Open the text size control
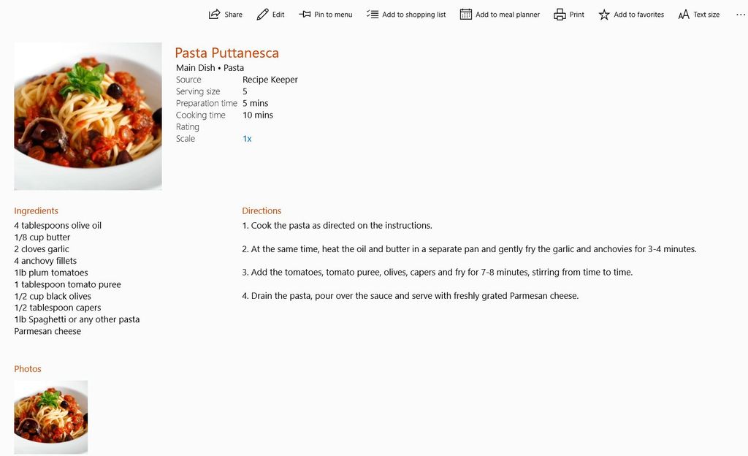The height and width of the screenshot is (456, 748). tap(698, 14)
